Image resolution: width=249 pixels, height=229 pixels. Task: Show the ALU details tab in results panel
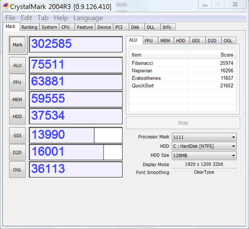pyautogui.click(x=134, y=40)
